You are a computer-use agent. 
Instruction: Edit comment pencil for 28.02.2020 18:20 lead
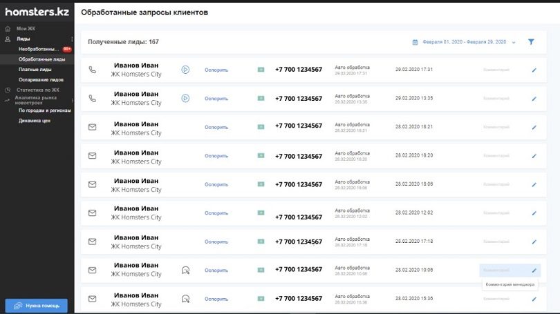click(534, 156)
